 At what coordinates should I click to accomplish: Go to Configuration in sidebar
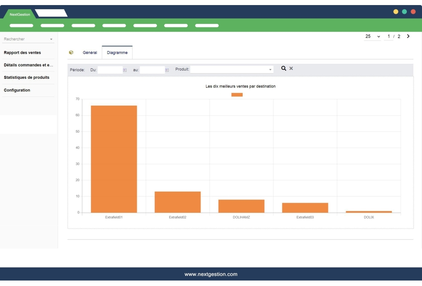(x=17, y=90)
